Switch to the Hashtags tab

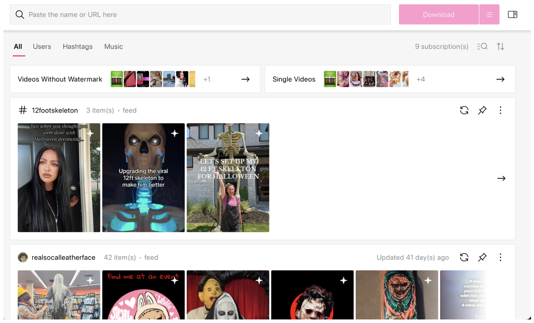pos(78,46)
